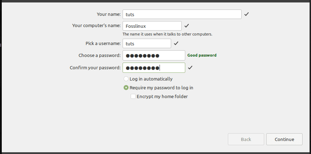Focus the Choose a password field
The height and width of the screenshot is (154, 311).
tap(154, 56)
